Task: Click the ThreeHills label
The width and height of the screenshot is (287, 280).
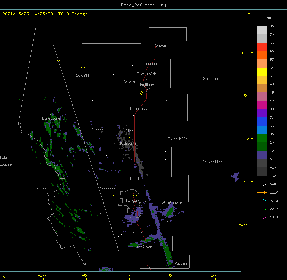Action: [178, 139]
